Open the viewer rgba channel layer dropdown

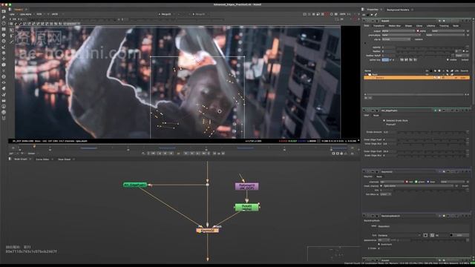[13, 14]
